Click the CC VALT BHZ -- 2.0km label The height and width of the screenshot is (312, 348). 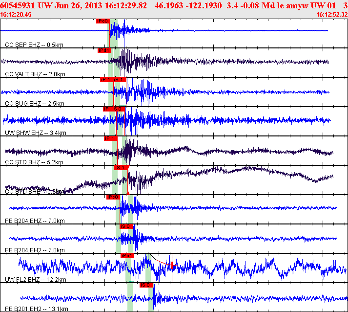tap(35, 74)
